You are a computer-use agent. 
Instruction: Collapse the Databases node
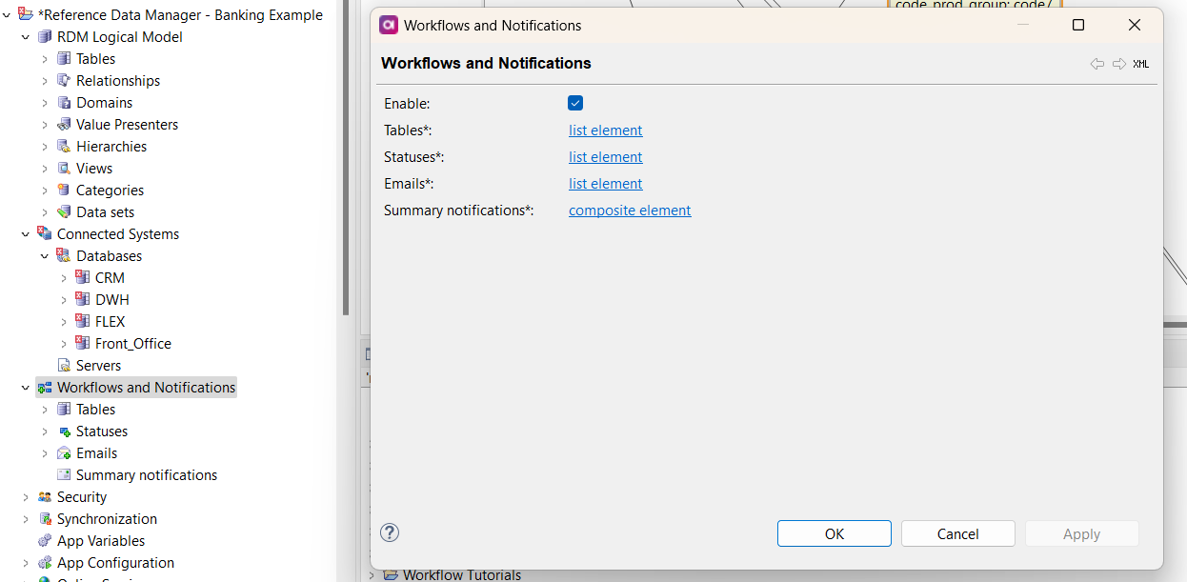pyautogui.click(x=45, y=255)
